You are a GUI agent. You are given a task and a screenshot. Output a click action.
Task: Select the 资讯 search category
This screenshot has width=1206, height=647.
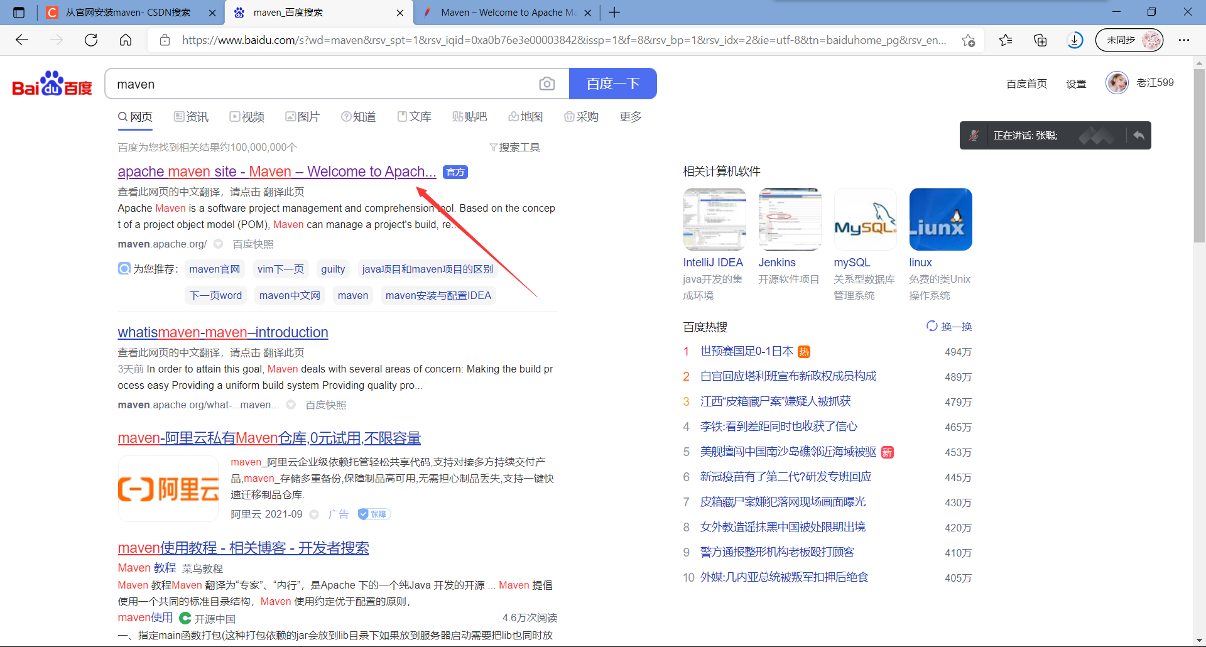click(x=191, y=117)
